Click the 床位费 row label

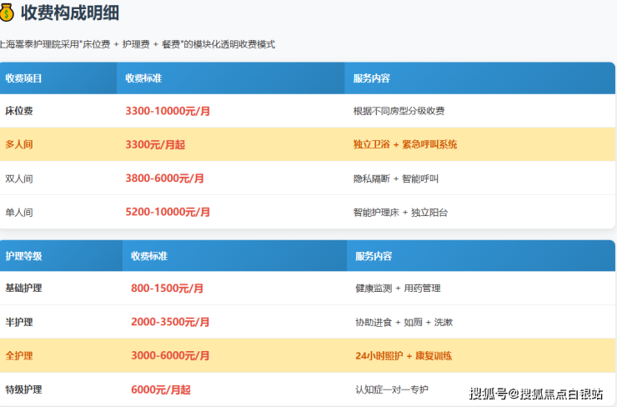coord(19,111)
